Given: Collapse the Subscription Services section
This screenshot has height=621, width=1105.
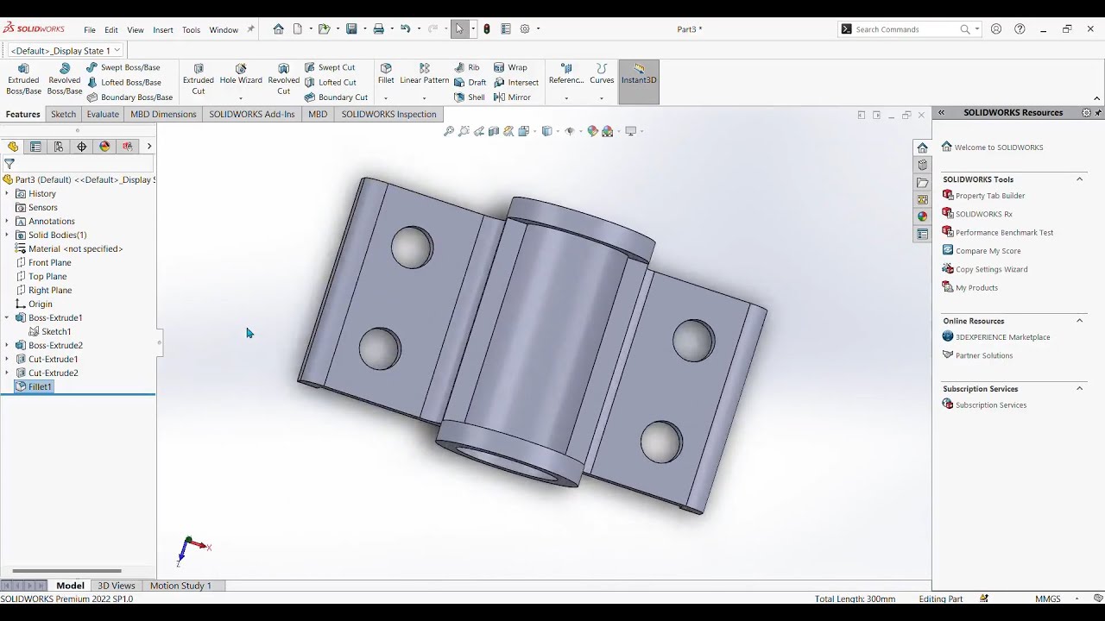Looking at the screenshot, I should 1079,389.
